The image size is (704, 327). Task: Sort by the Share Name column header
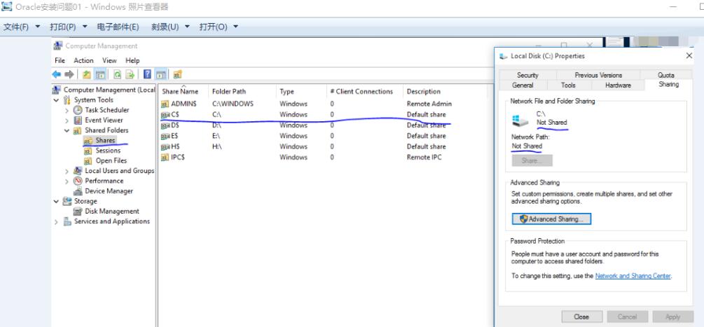tap(180, 91)
